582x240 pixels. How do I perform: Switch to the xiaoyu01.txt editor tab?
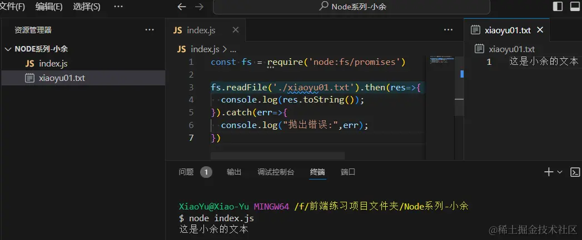508,30
